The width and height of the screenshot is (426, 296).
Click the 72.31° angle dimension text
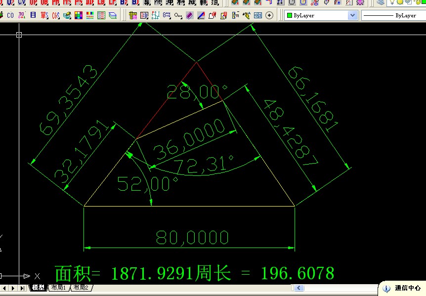[203, 165]
